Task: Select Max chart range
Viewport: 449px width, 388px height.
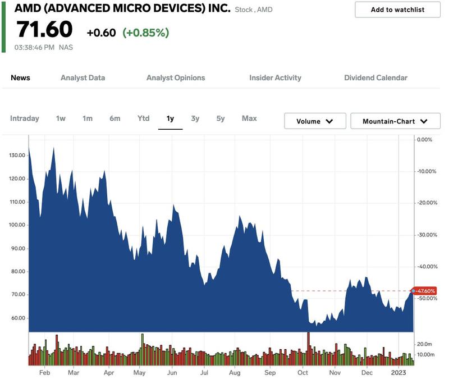Action: coord(249,118)
